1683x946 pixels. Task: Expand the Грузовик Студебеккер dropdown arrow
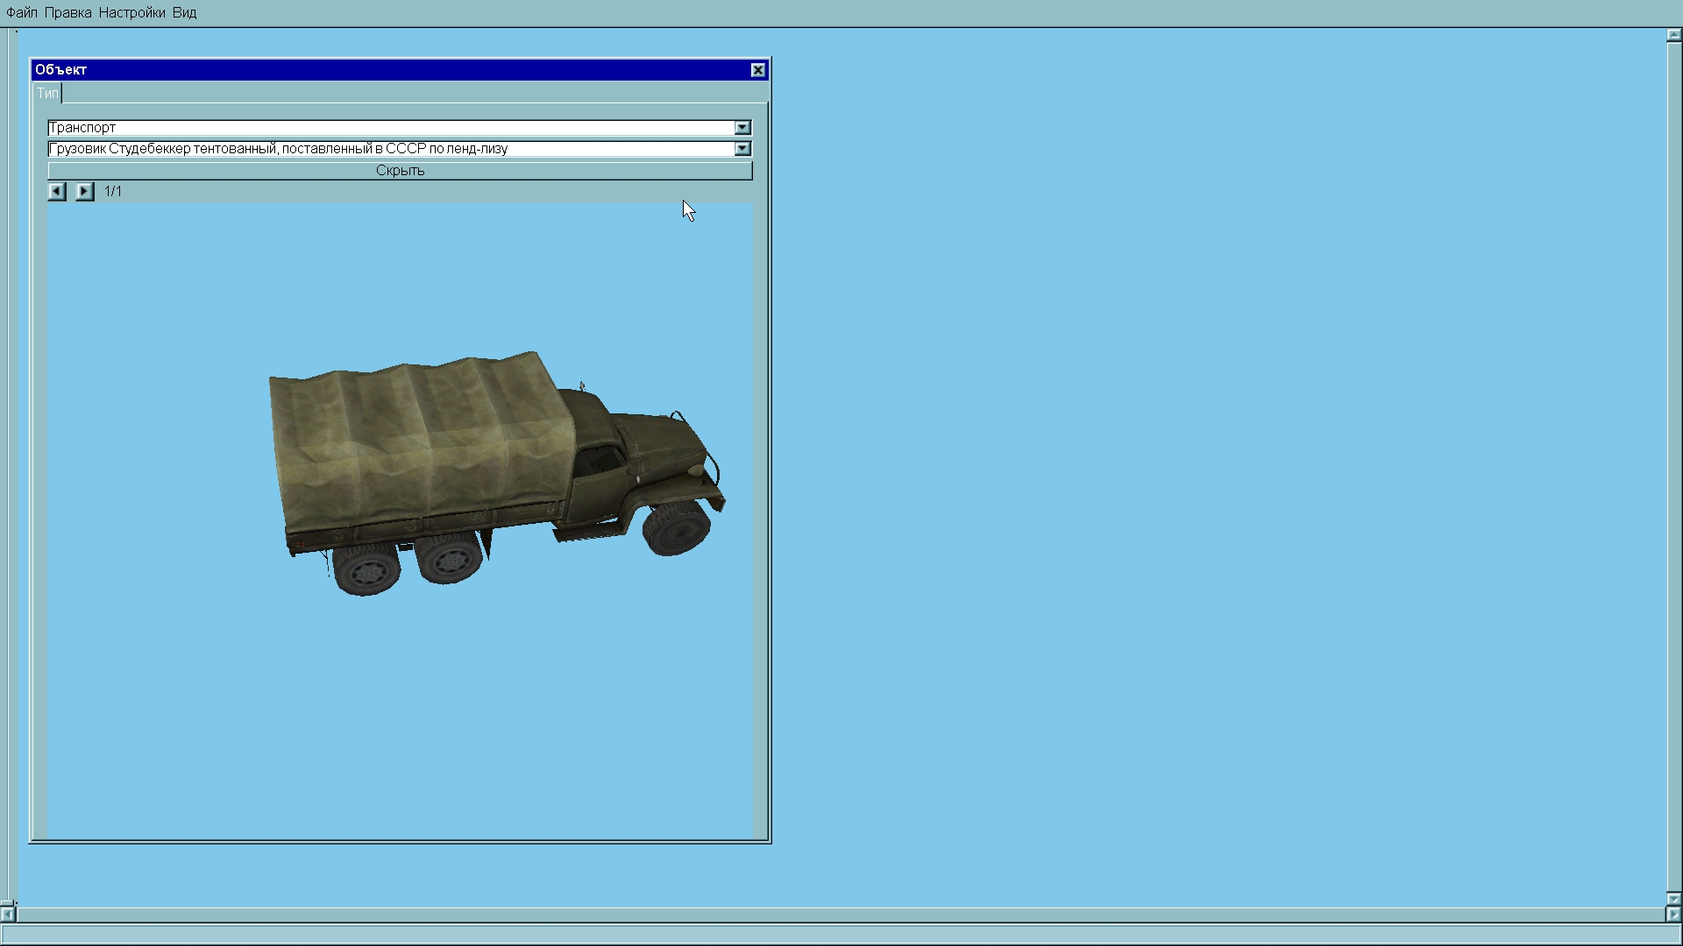click(742, 149)
